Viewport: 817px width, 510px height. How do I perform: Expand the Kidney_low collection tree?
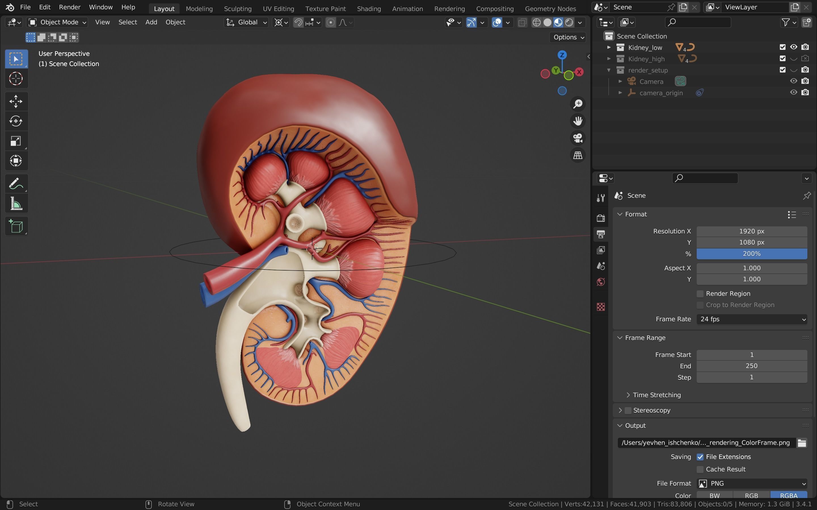click(x=609, y=47)
